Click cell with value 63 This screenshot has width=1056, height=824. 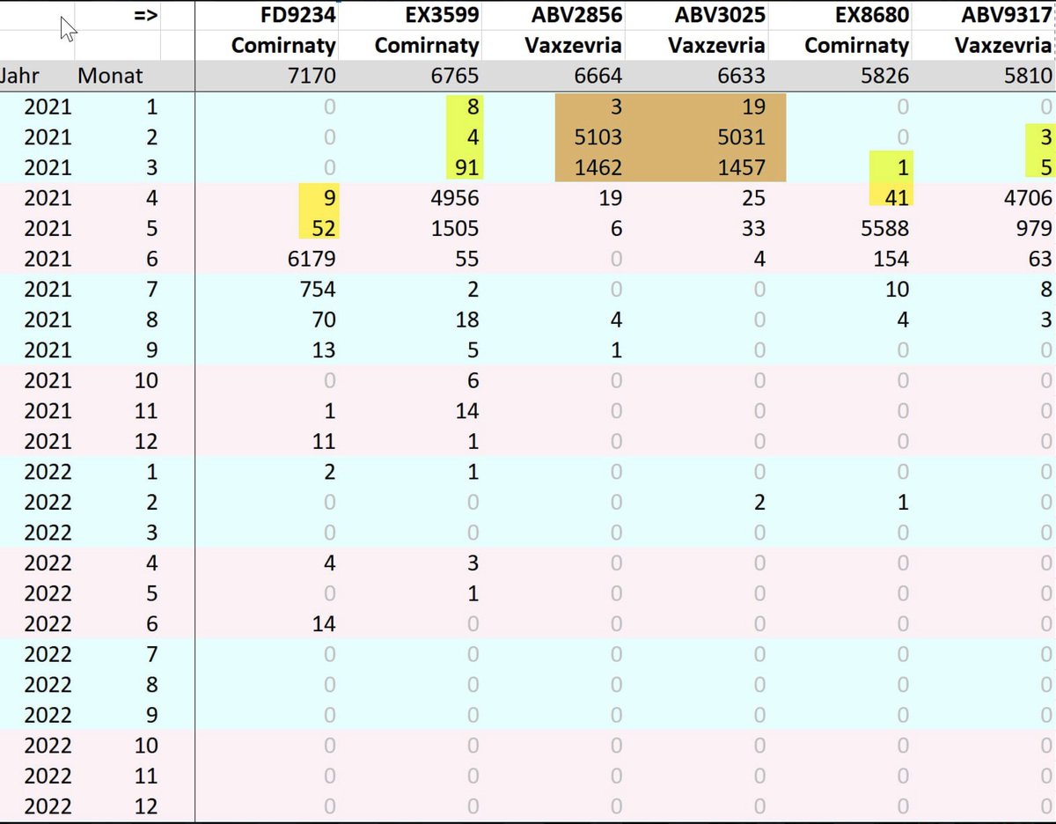coord(1039,260)
